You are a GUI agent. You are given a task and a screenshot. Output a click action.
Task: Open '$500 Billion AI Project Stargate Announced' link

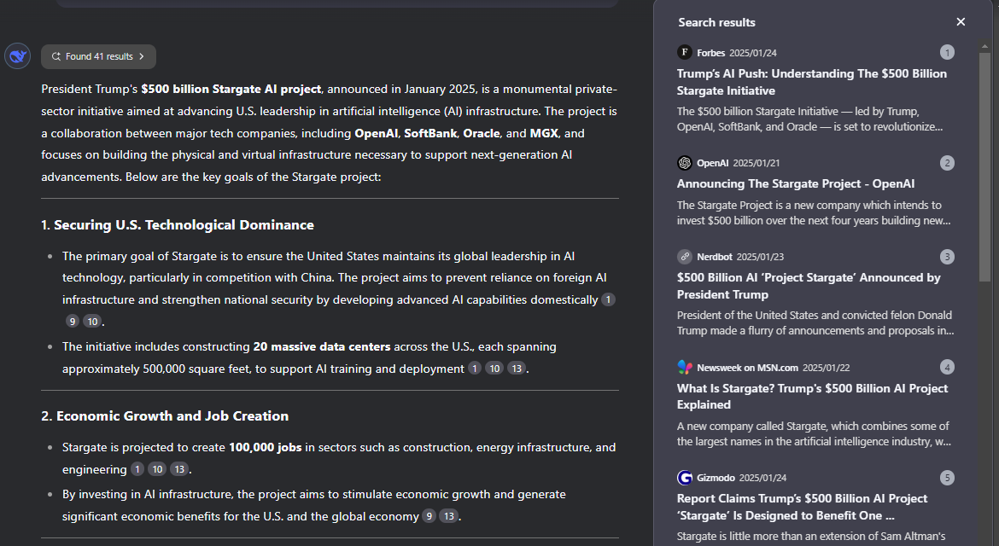[809, 286]
